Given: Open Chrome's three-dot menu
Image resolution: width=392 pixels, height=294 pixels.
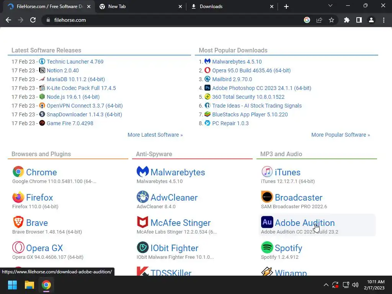Looking at the screenshot, I should (x=384, y=20).
